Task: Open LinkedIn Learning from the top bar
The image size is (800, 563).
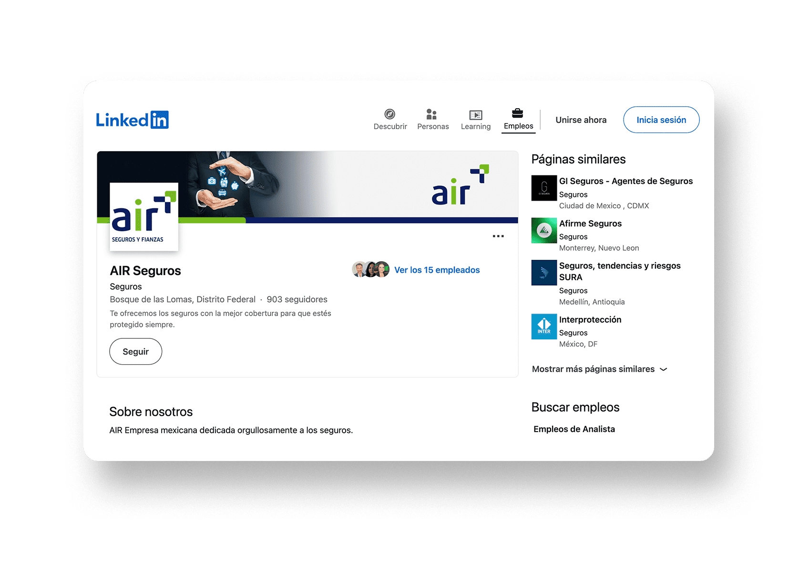Action: 475,114
